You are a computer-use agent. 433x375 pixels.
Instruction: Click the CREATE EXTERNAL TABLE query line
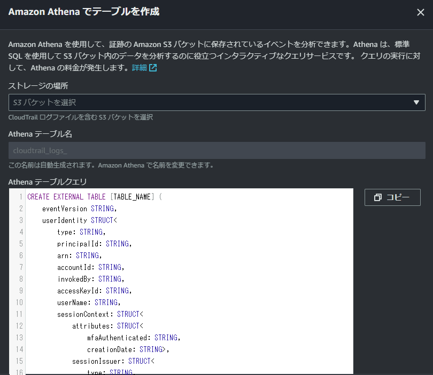[95, 197]
